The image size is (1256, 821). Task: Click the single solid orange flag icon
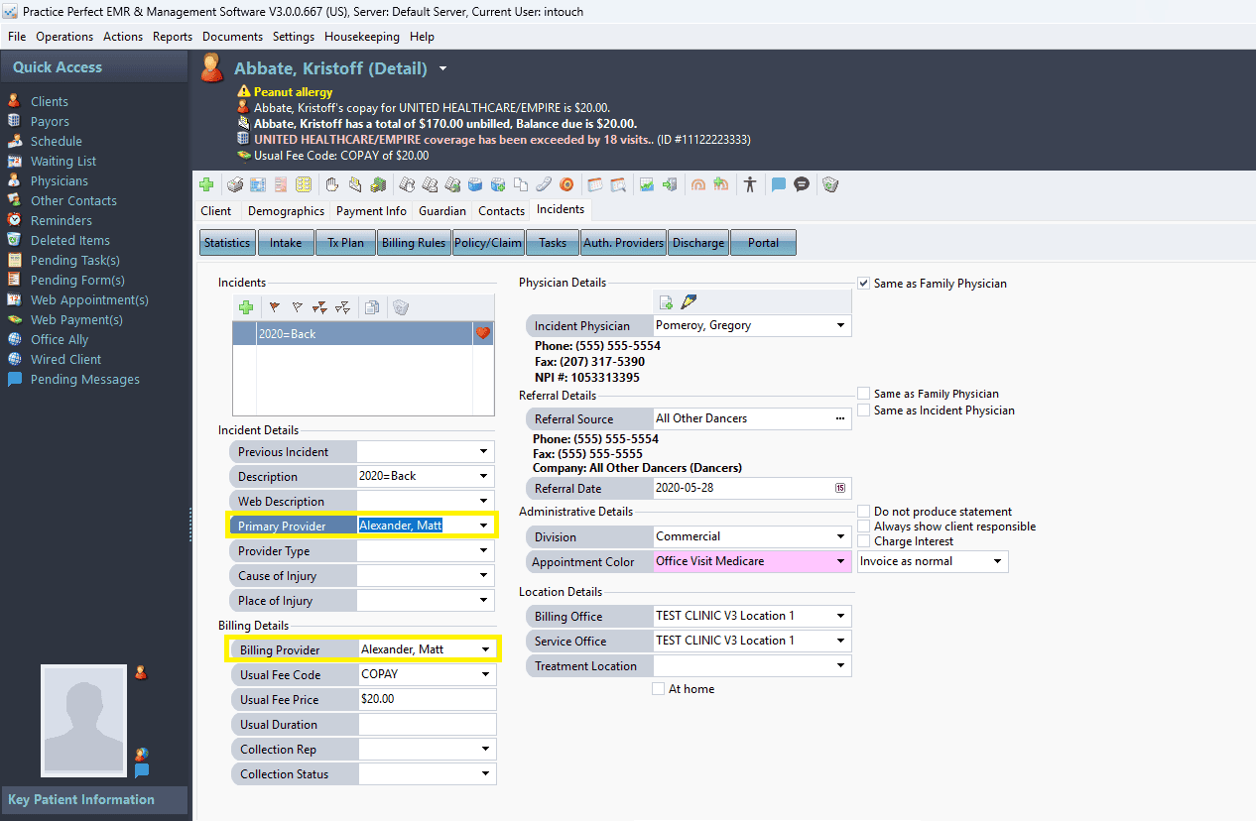coord(274,307)
